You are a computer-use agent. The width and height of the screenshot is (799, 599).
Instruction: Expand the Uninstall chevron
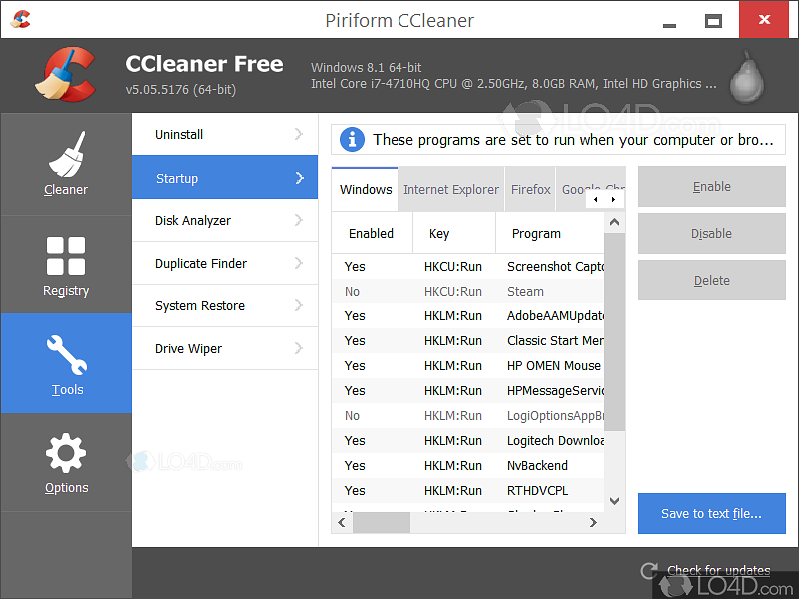click(x=299, y=134)
